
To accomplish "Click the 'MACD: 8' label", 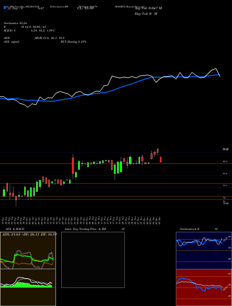I will [10, 31].
